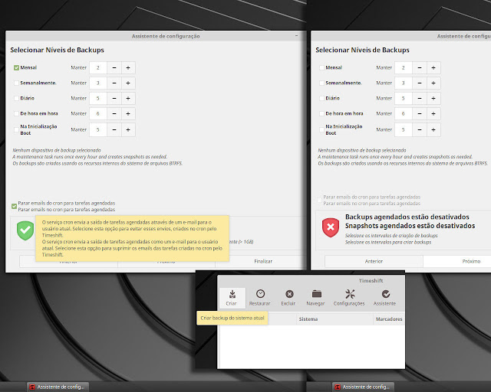Image resolution: width=491 pixels, height=392 pixels.
Task: Click Semanalmente keep-count field in left window
Action: (x=98, y=83)
